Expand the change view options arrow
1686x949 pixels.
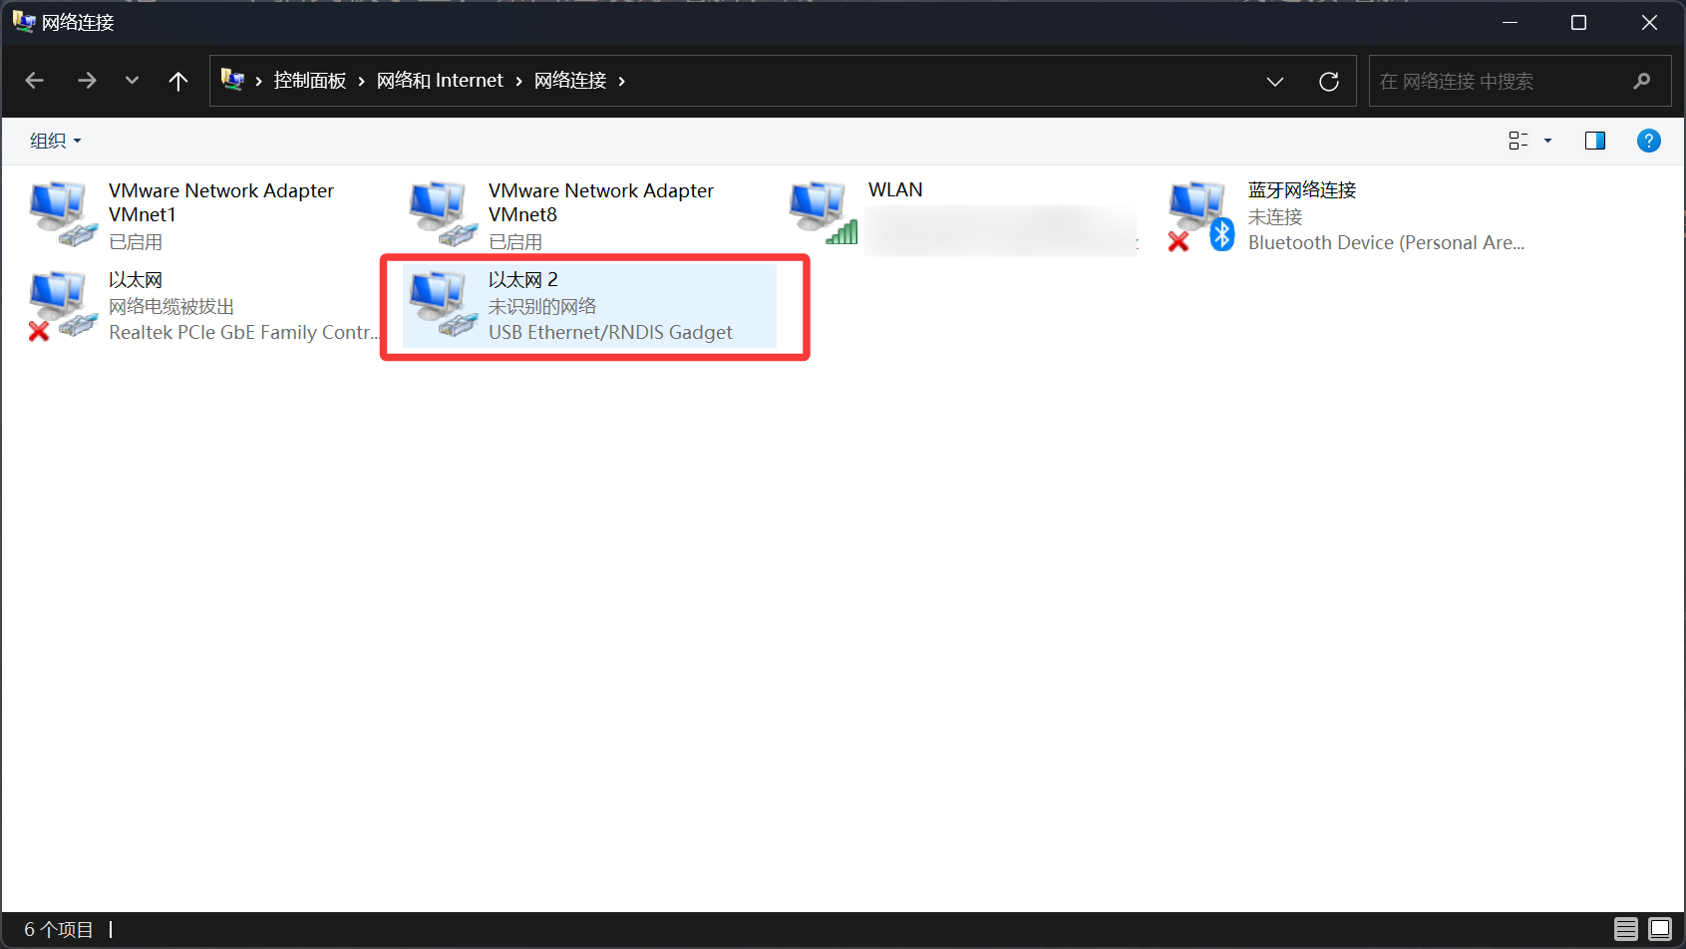tap(1547, 141)
